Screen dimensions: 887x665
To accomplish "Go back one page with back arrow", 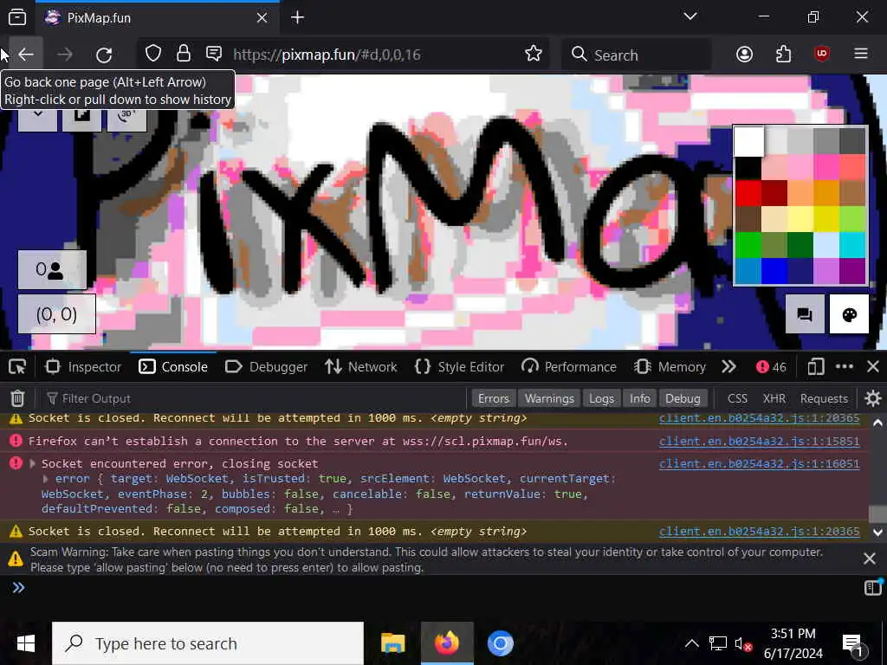I will (27, 55).
